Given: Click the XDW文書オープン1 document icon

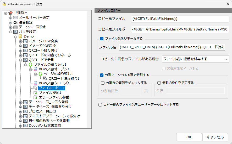Looking at the screenshot, I should point(35,69).
